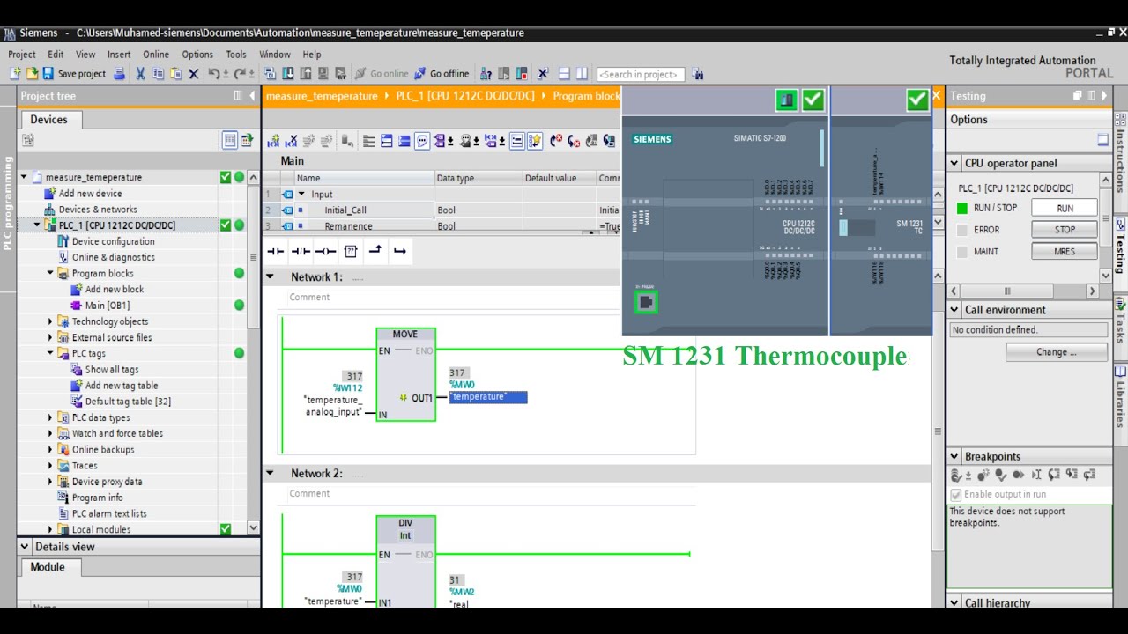The height and width of the screenshot is (634, 1128).
Task: Click the Delete network icon in the editor toolbar
Action: click(291, 141)
